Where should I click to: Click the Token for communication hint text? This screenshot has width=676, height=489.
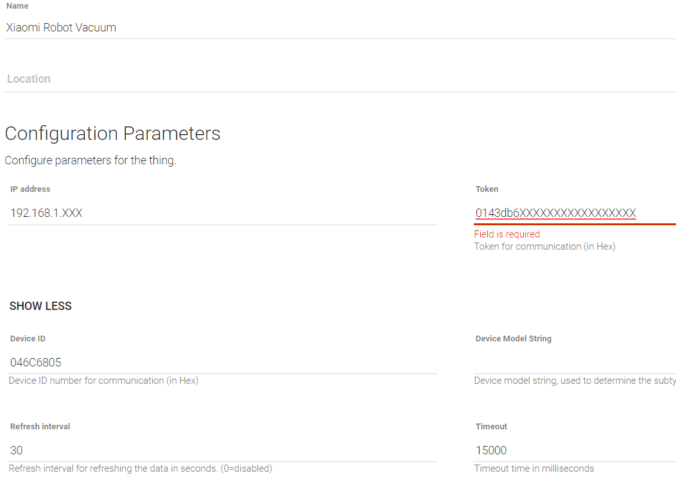click(544, 246)
